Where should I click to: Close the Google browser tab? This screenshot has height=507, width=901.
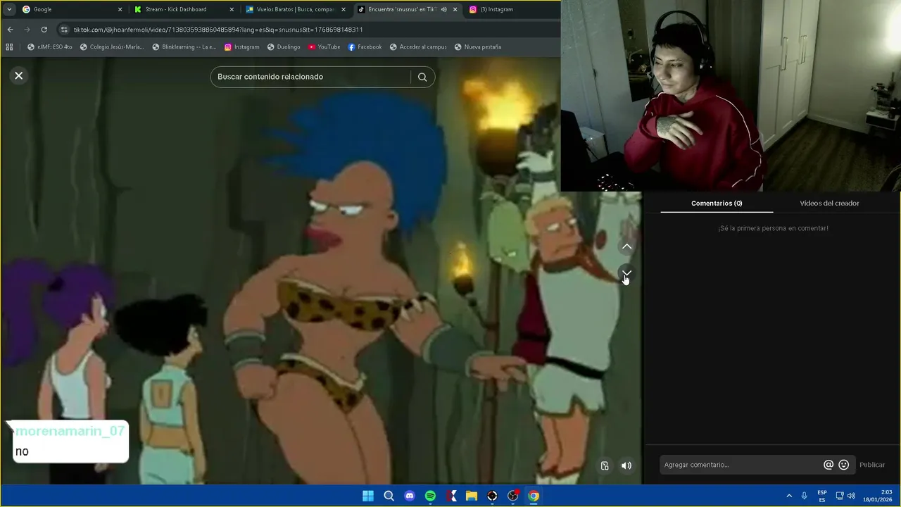(120, 9)
